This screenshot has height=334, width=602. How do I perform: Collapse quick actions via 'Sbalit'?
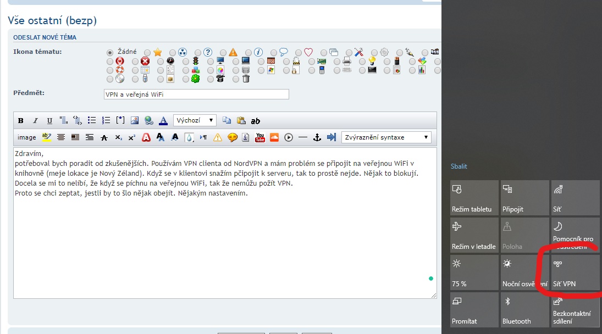pos(459,166)
